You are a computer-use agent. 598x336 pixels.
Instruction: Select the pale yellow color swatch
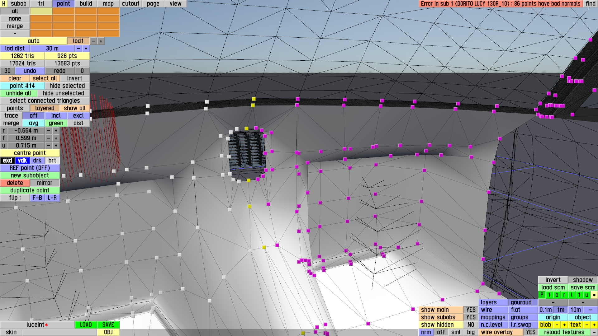click(x=41, y=11)
